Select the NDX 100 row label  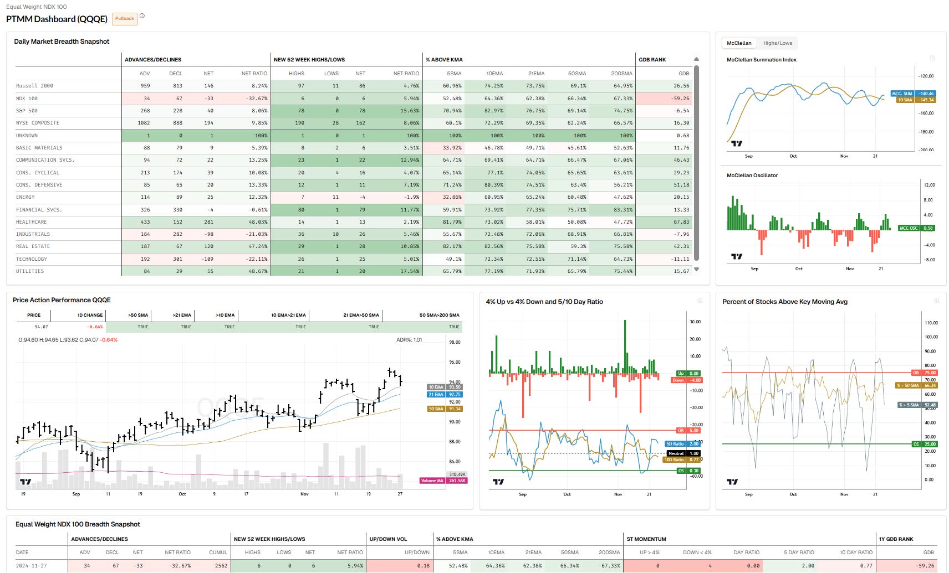pyautogui.click(x=27, y=99)
